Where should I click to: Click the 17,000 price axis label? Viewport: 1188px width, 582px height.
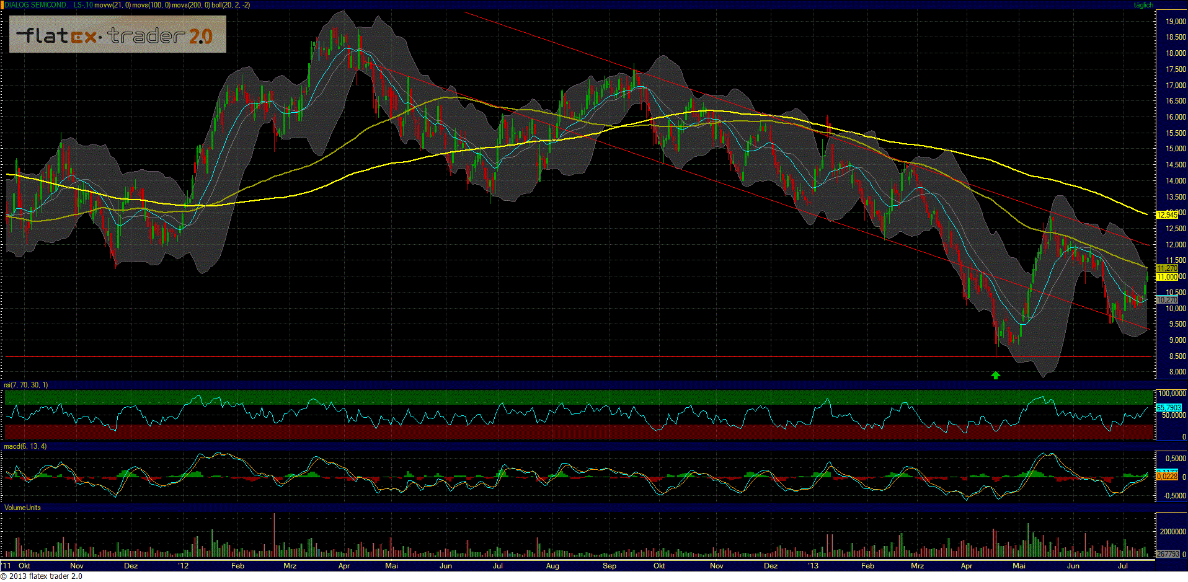pos(1176,86)
